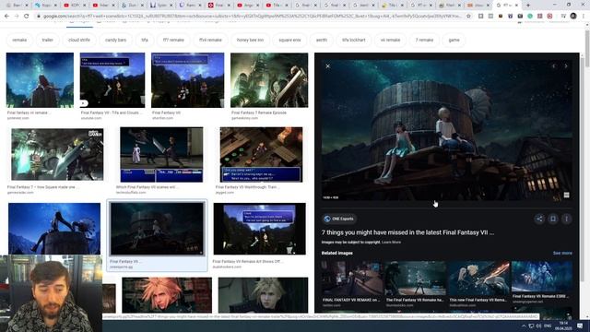
Task: Open three-dot menu in preview panel
Action: pyautogui.click(x=566, y=219)
